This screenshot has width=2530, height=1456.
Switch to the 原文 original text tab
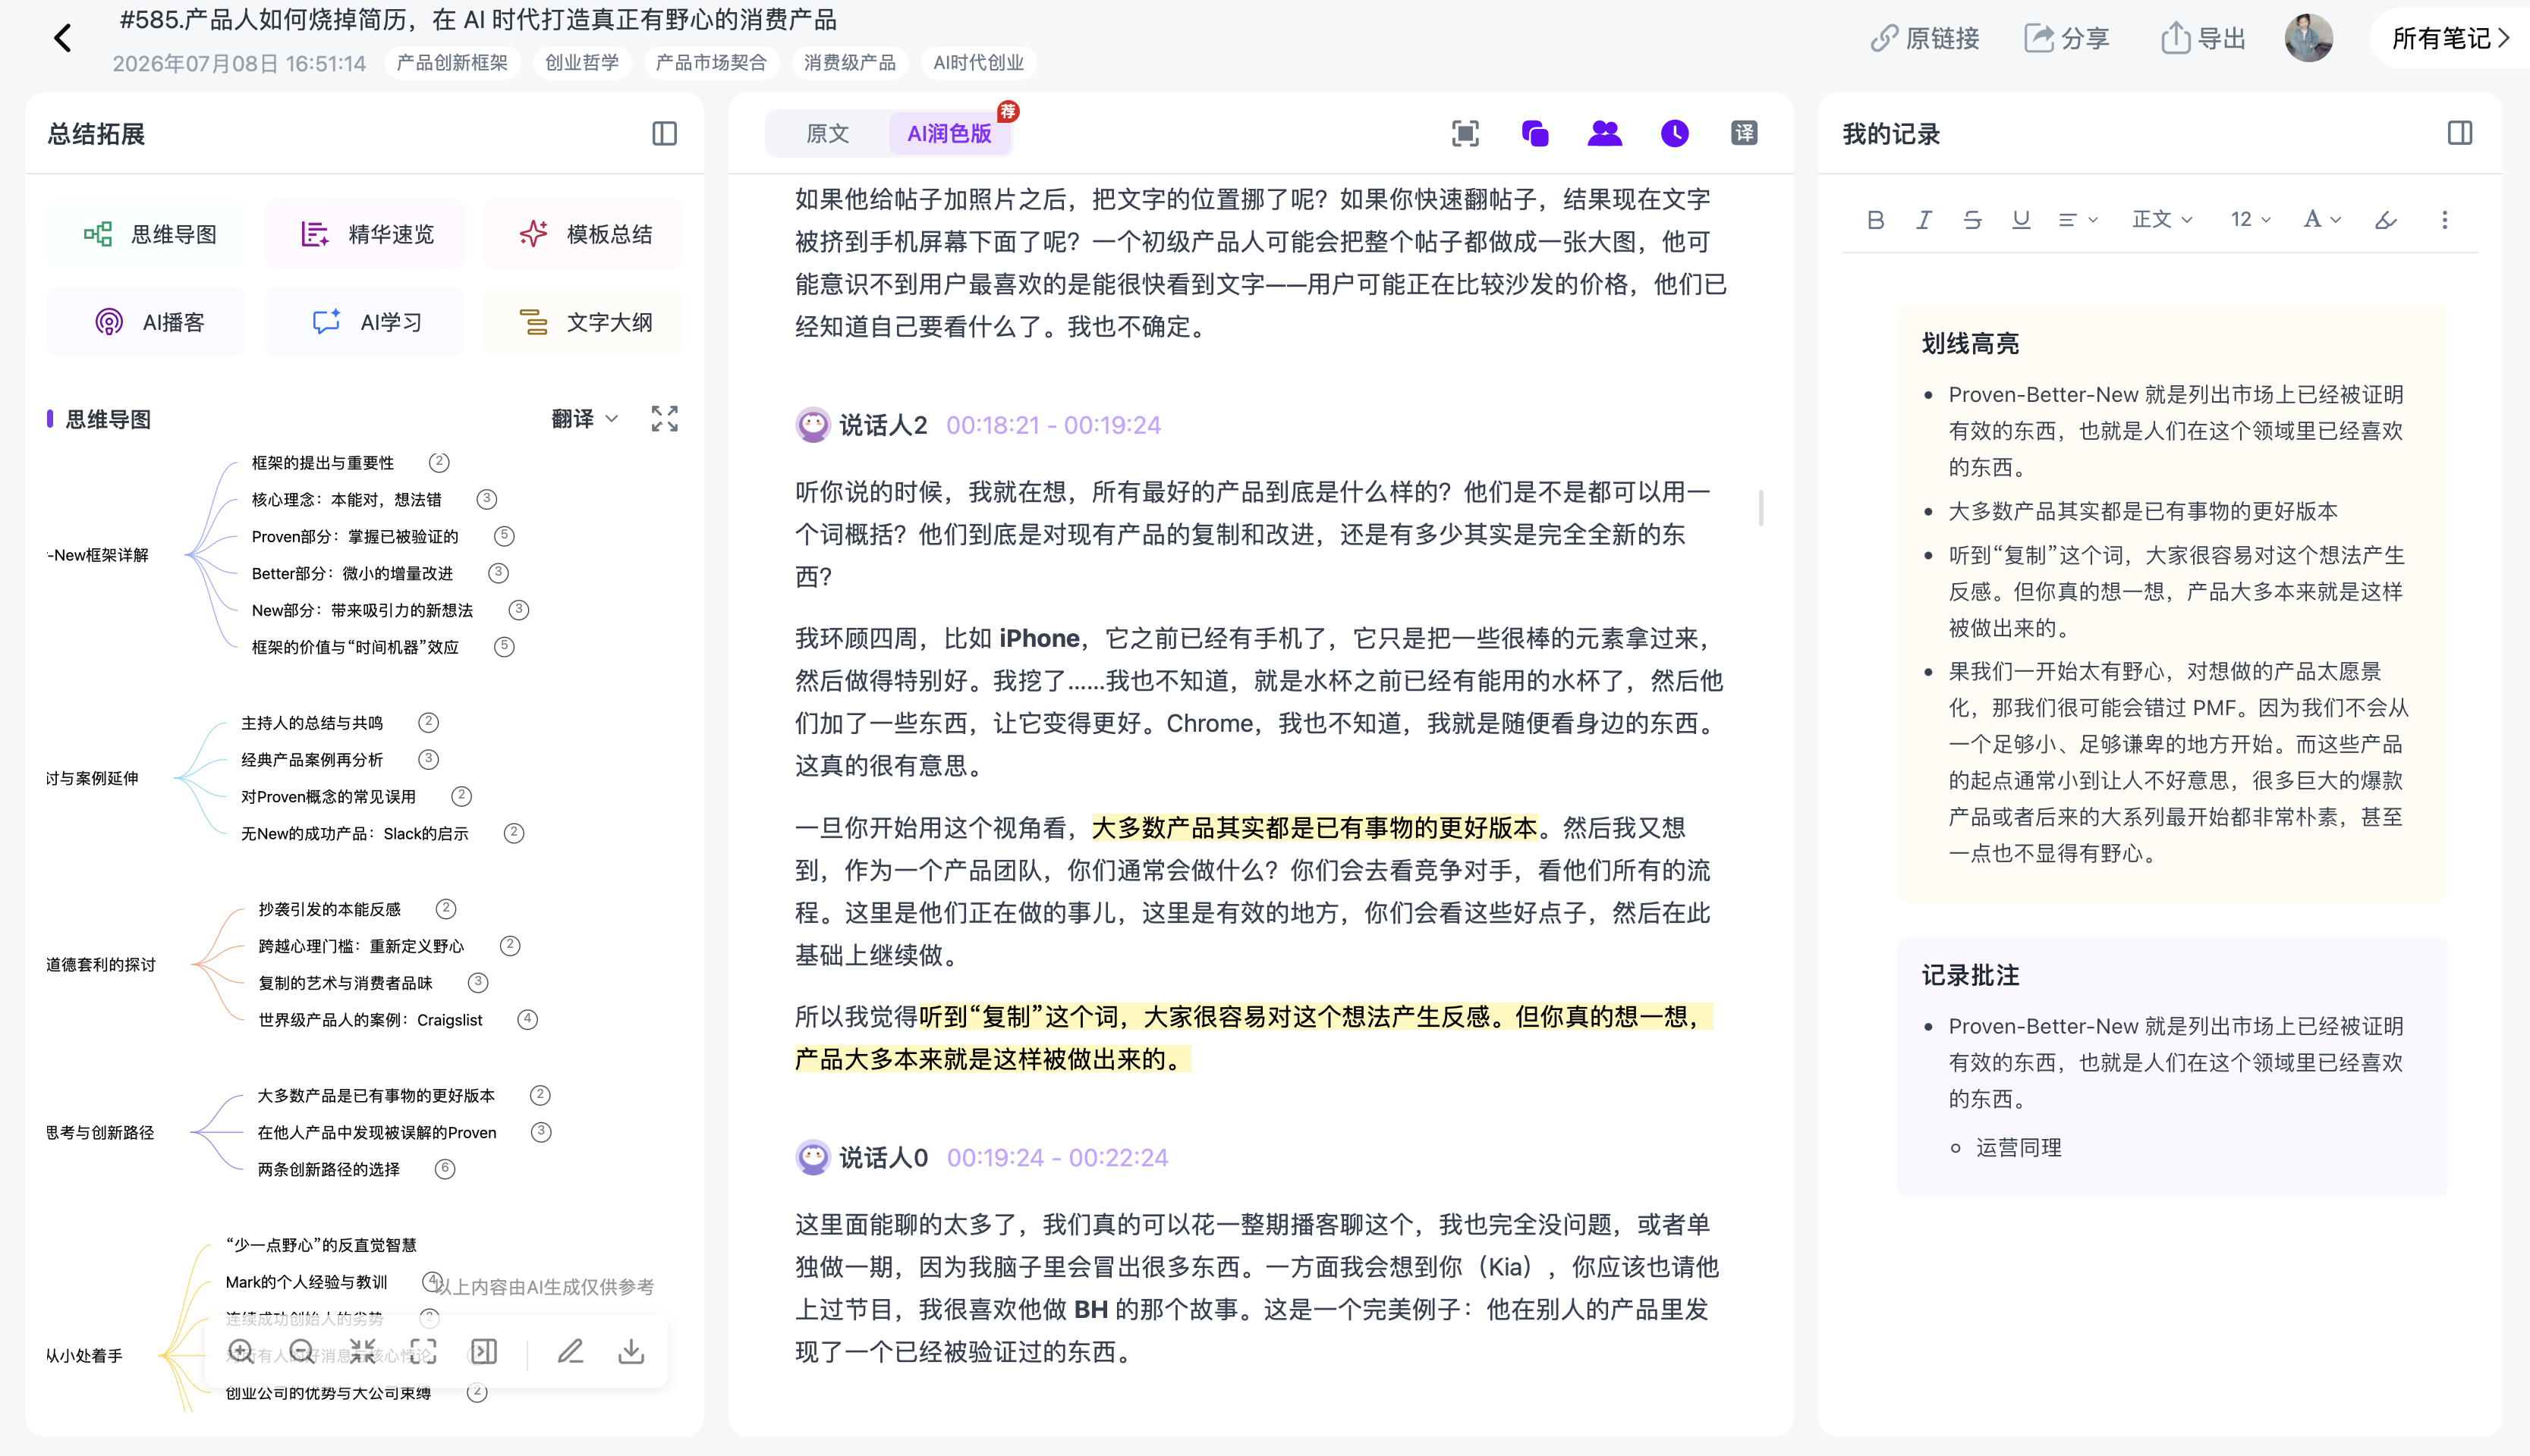[x=827, y=134]
